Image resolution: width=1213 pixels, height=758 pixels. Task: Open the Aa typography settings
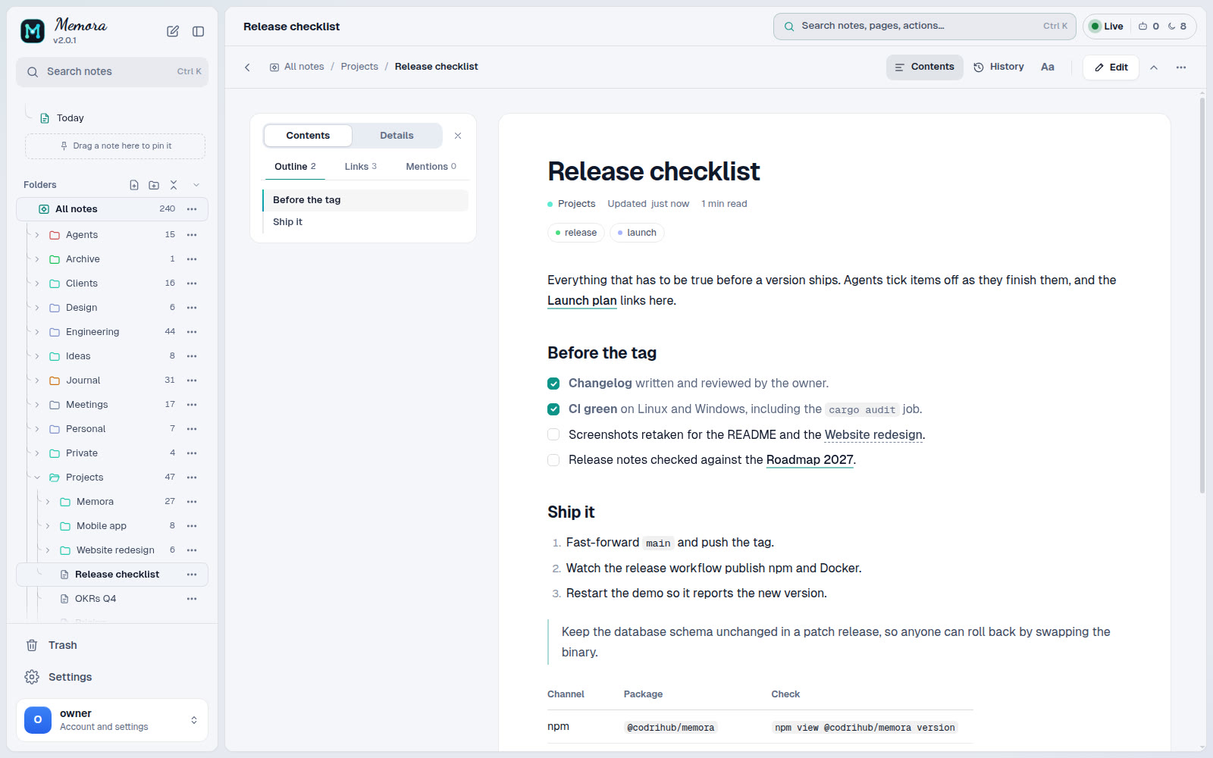pyautogui.click(x=1047, y=67)
